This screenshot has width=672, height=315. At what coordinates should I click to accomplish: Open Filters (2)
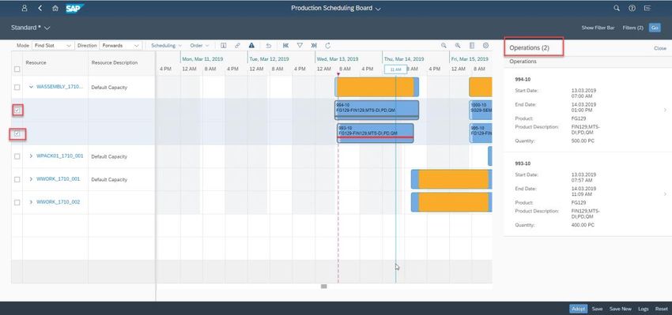633,28
